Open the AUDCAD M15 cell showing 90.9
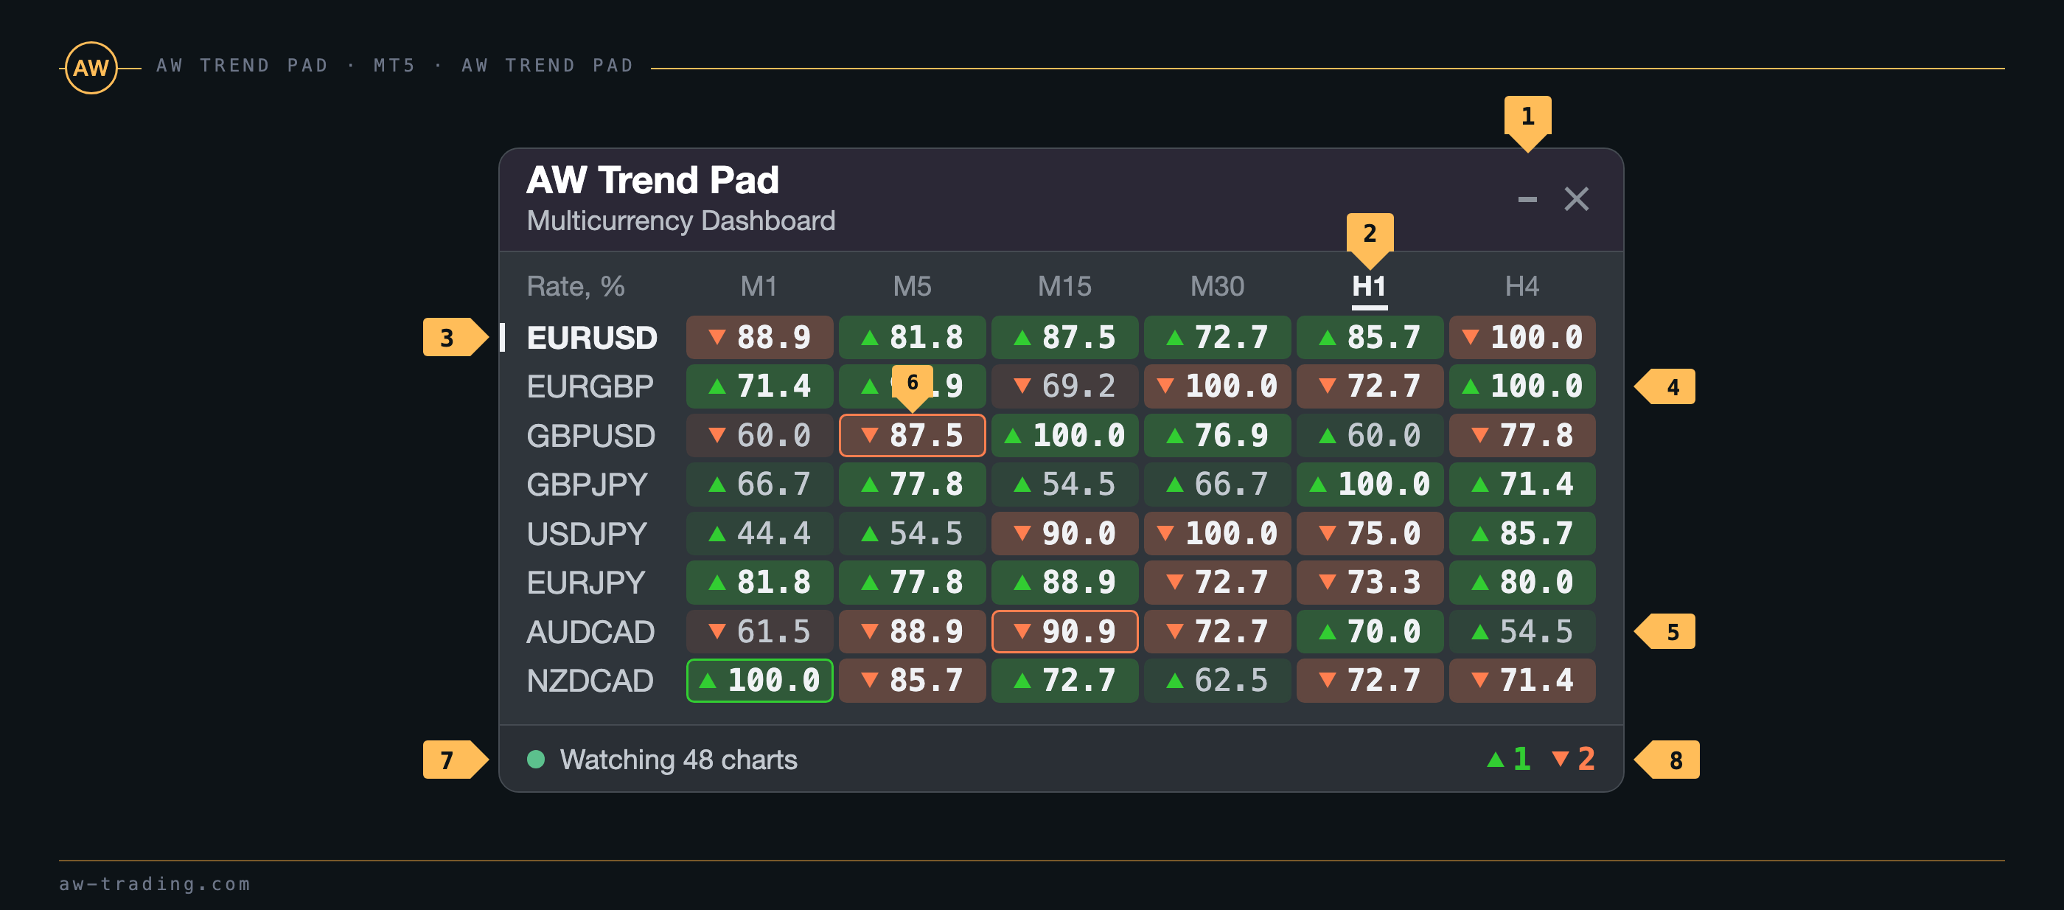The height and width of the screenshot is (910, 2064). coord(1064,632)
